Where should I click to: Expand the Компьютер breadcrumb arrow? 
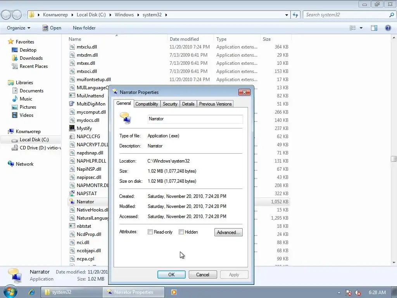(72, 15)
